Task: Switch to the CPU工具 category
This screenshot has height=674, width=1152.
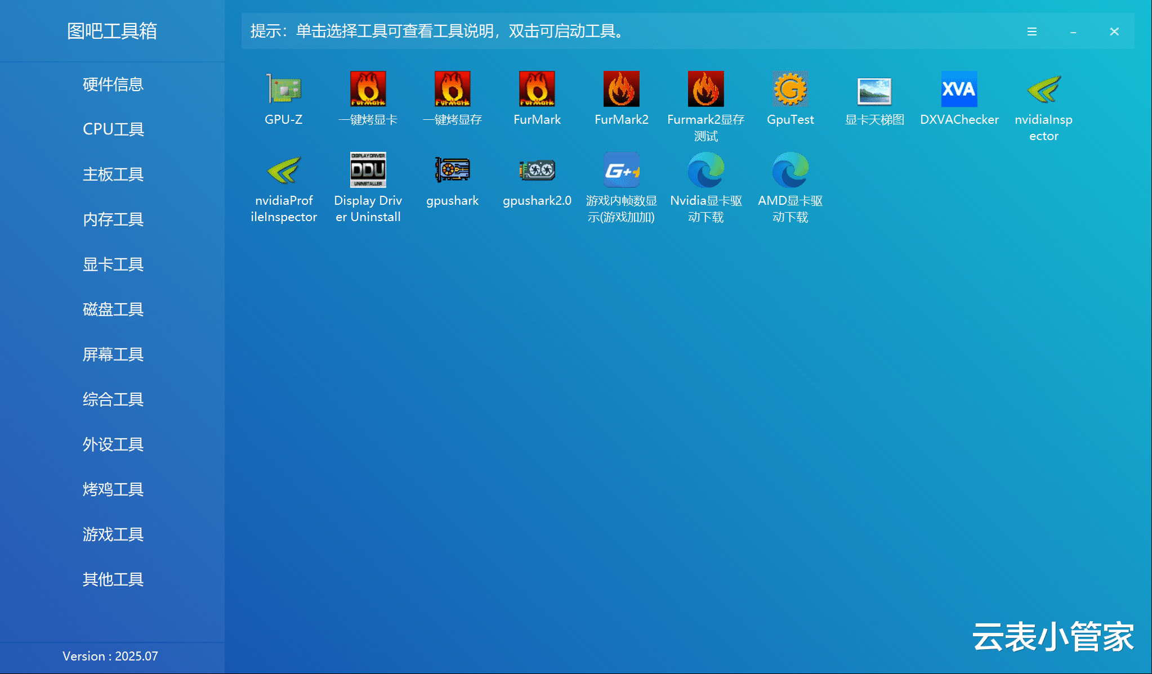Action: 113,129
